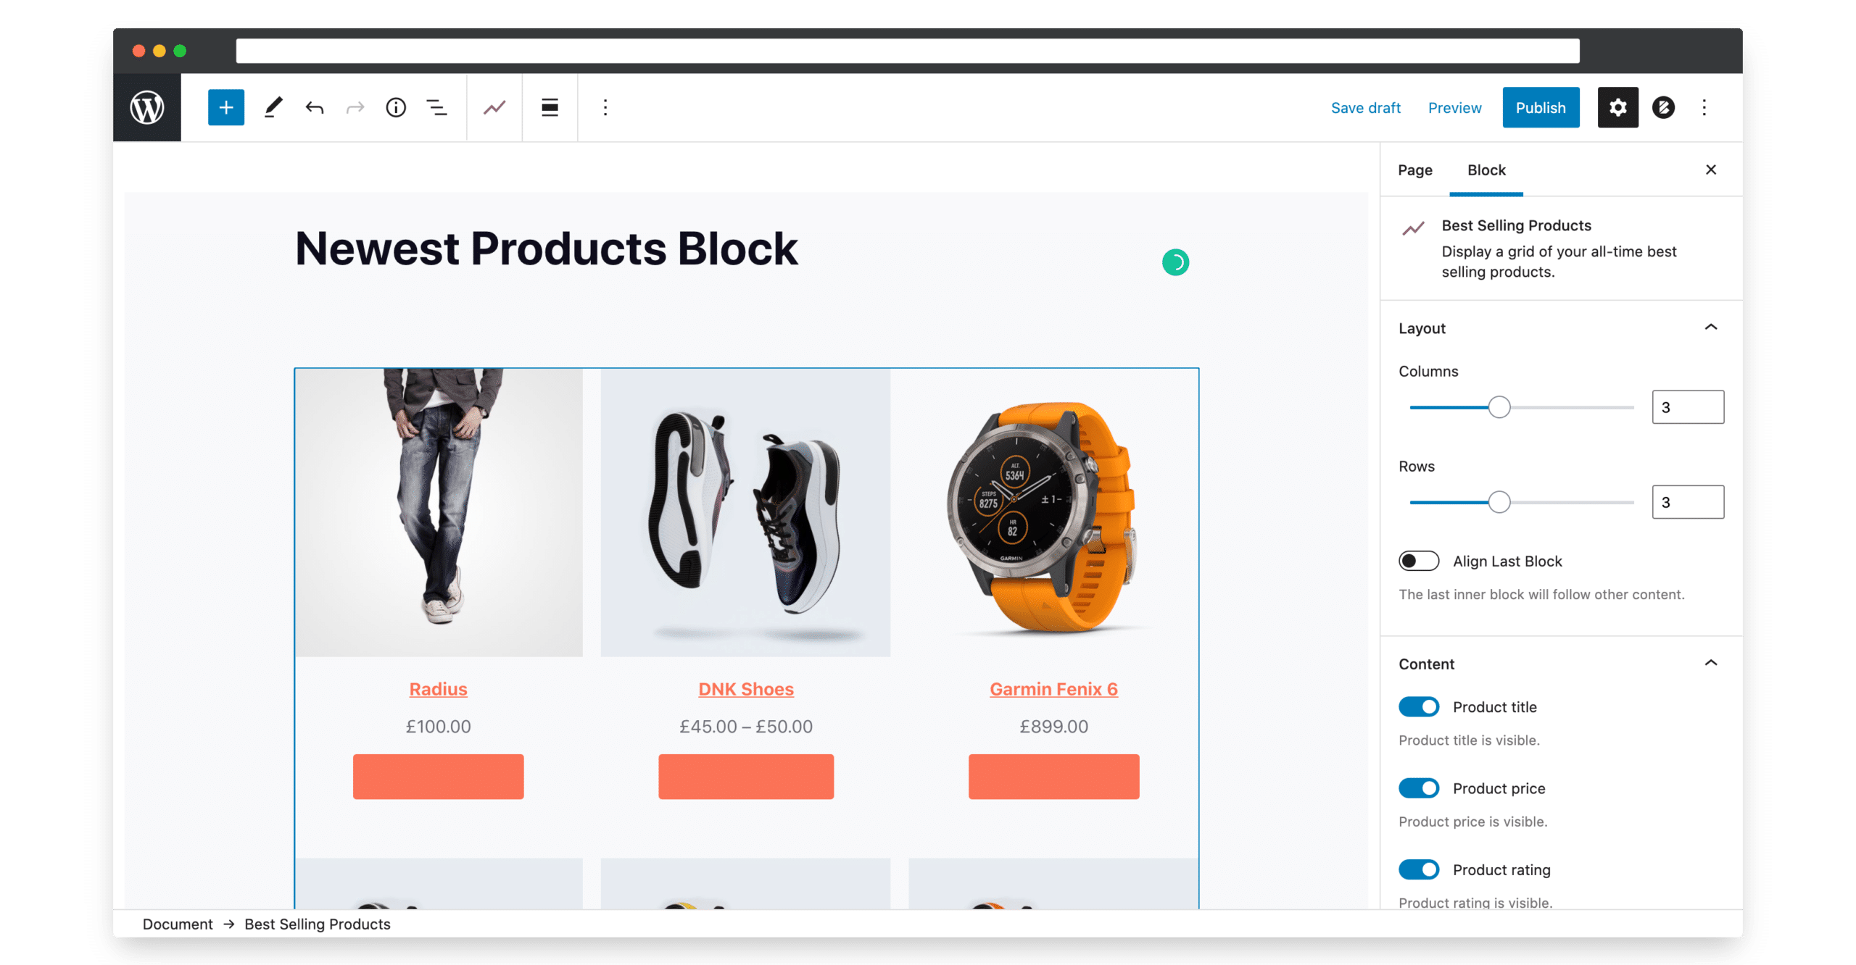Open the block inserter plus button
Image resolution: width=1856 pixels, height=965 pixels.
[x=225, y=107]
